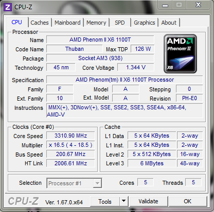Click the Level 3 48-way value

click(x=190, y=163)
